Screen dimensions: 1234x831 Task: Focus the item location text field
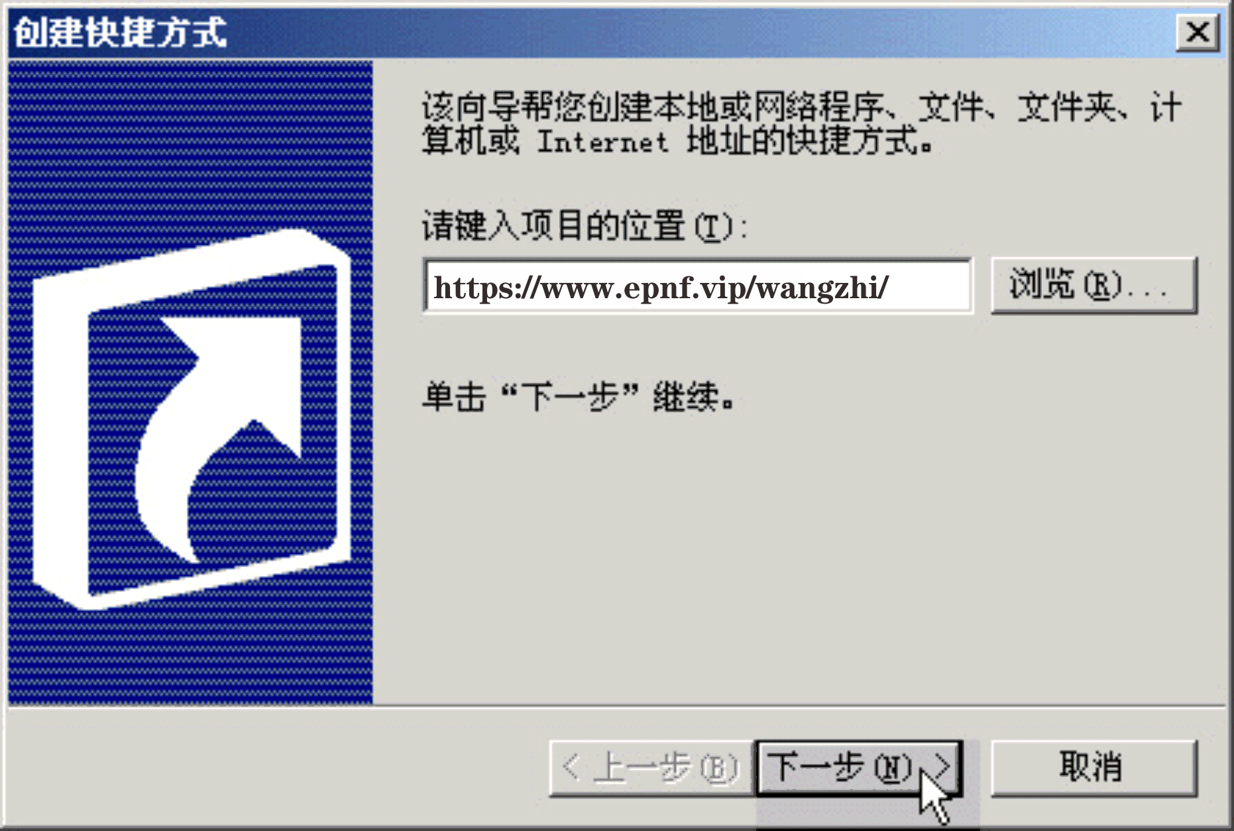point(697,286)
